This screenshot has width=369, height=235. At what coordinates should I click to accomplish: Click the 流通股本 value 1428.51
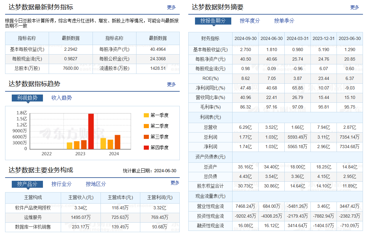click(x=158, y=69)
